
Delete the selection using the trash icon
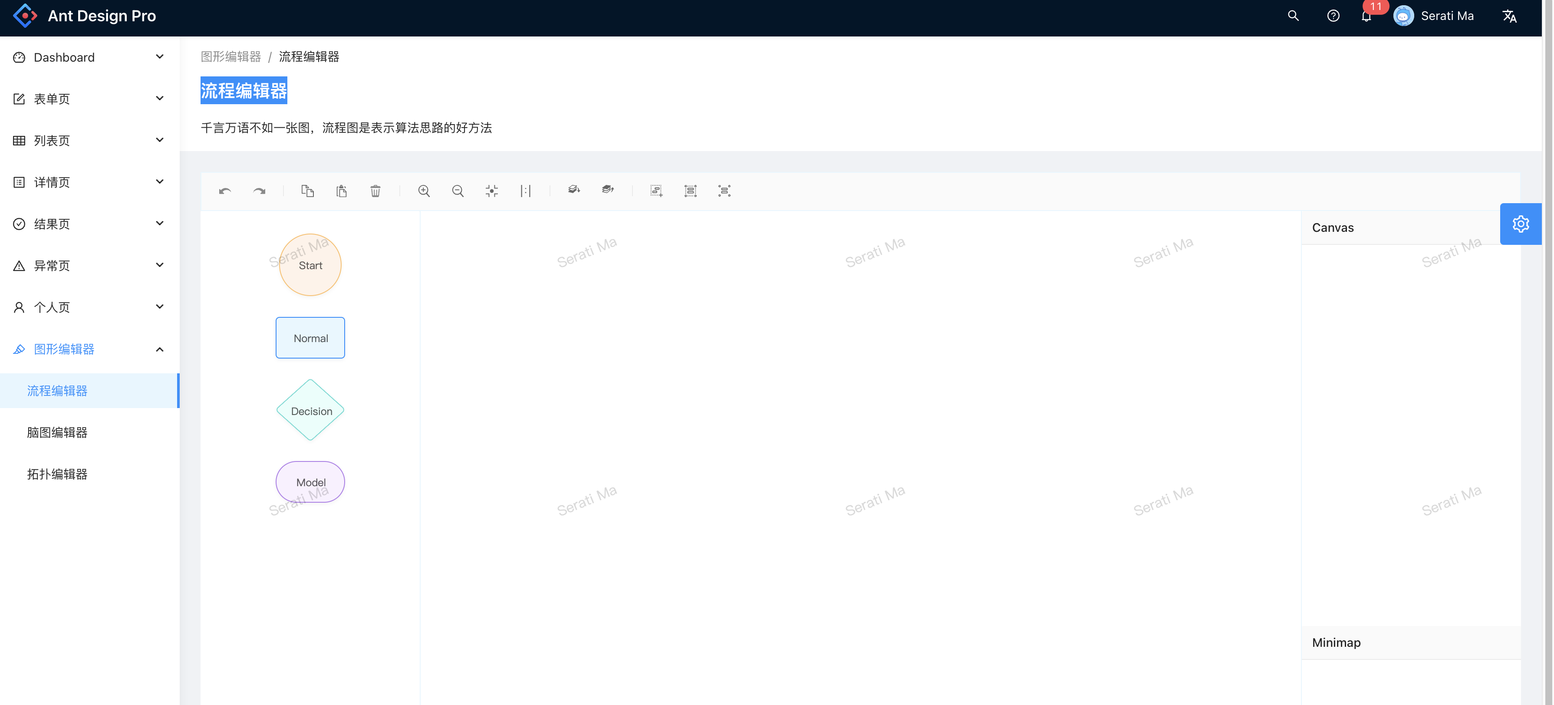376,191
